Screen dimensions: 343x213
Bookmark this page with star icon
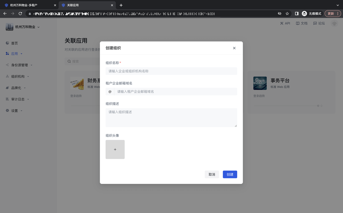coord(287,14)
